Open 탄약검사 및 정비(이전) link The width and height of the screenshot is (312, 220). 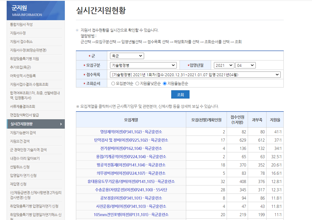[131, 140]
